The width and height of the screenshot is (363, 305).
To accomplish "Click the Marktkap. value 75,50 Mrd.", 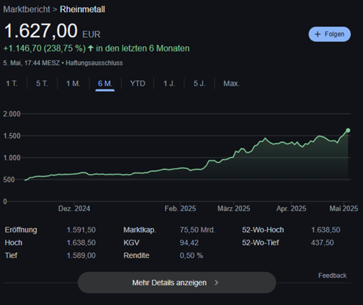I will (x=197, y=230).
